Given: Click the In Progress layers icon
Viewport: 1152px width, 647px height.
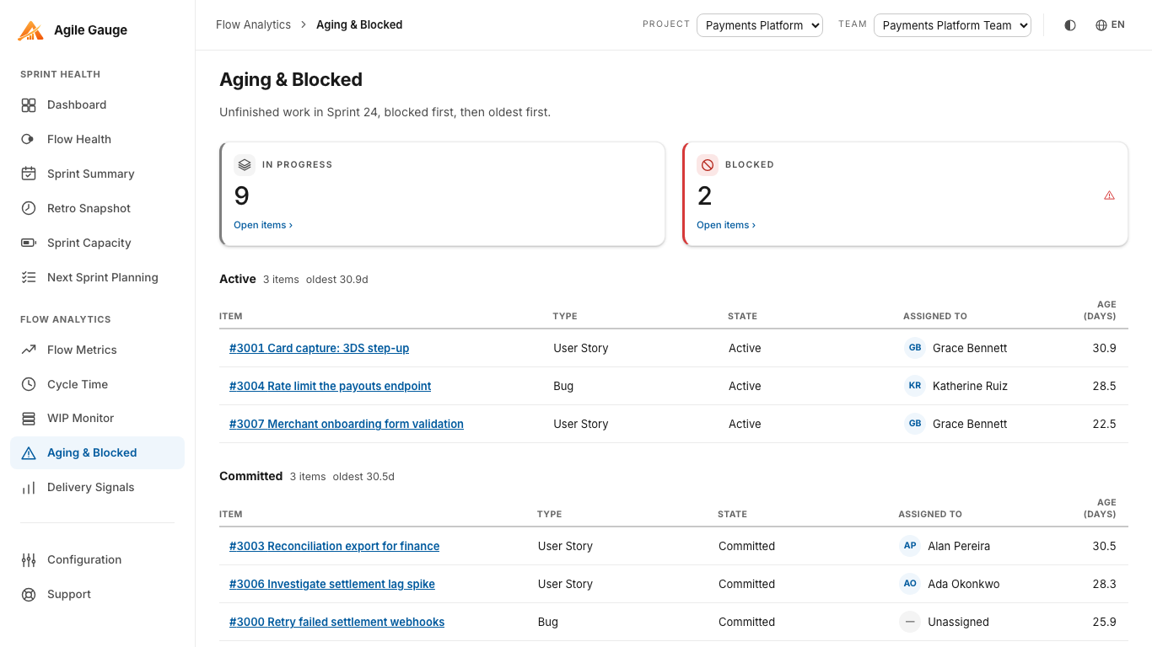Looking at the screenshot, I should pos(245,165).
